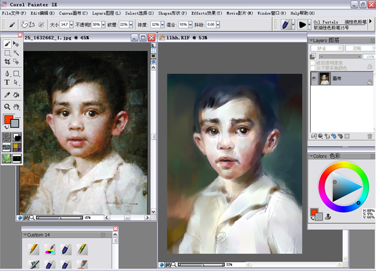Select the Grabber hand tool
Image resolution: width=376 pixels, height=271 pixels.
click(16, 107)
